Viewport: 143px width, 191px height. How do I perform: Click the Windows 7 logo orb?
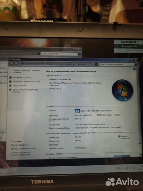[122, 90]
